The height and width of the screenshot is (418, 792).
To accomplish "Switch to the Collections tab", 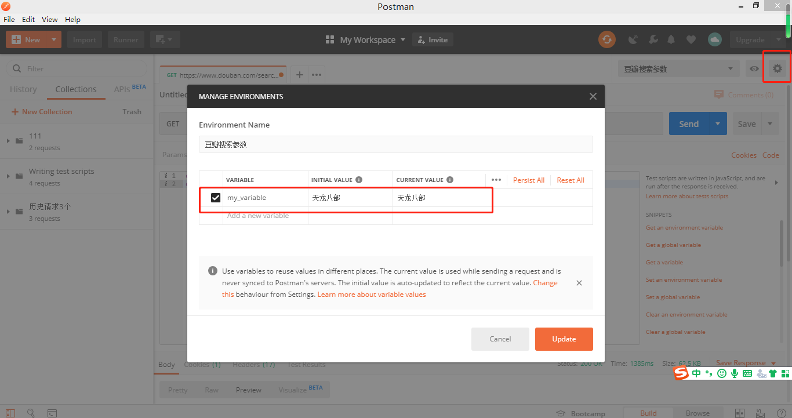I will click(x=76, y=89).
